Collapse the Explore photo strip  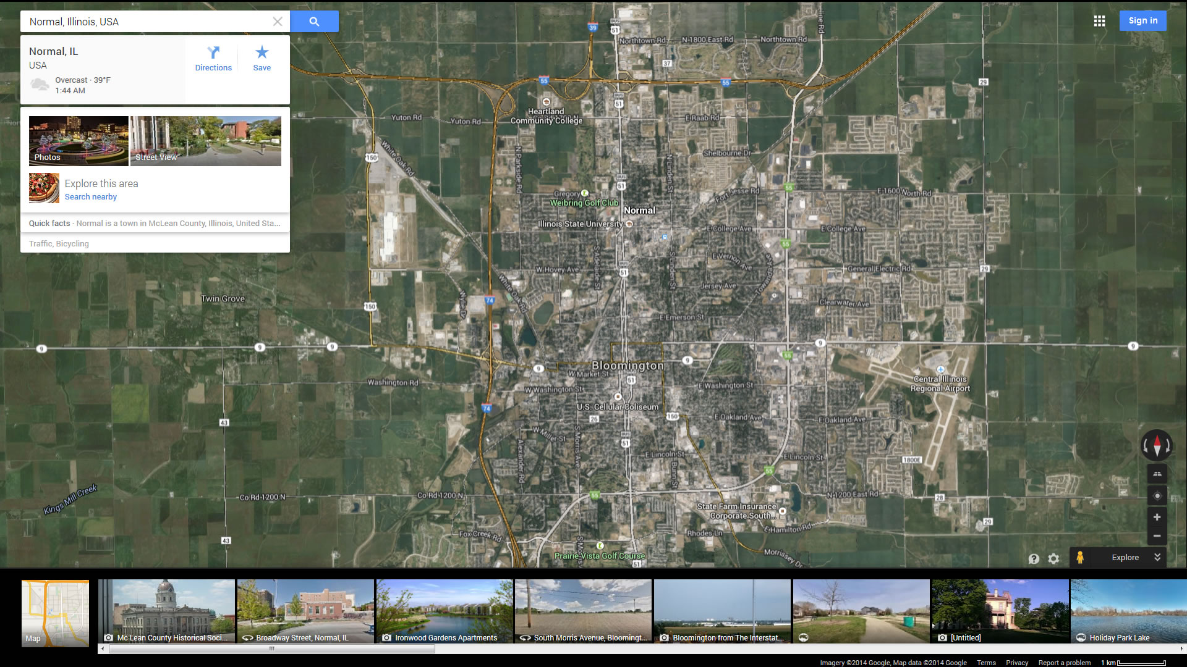(1157, 557)
